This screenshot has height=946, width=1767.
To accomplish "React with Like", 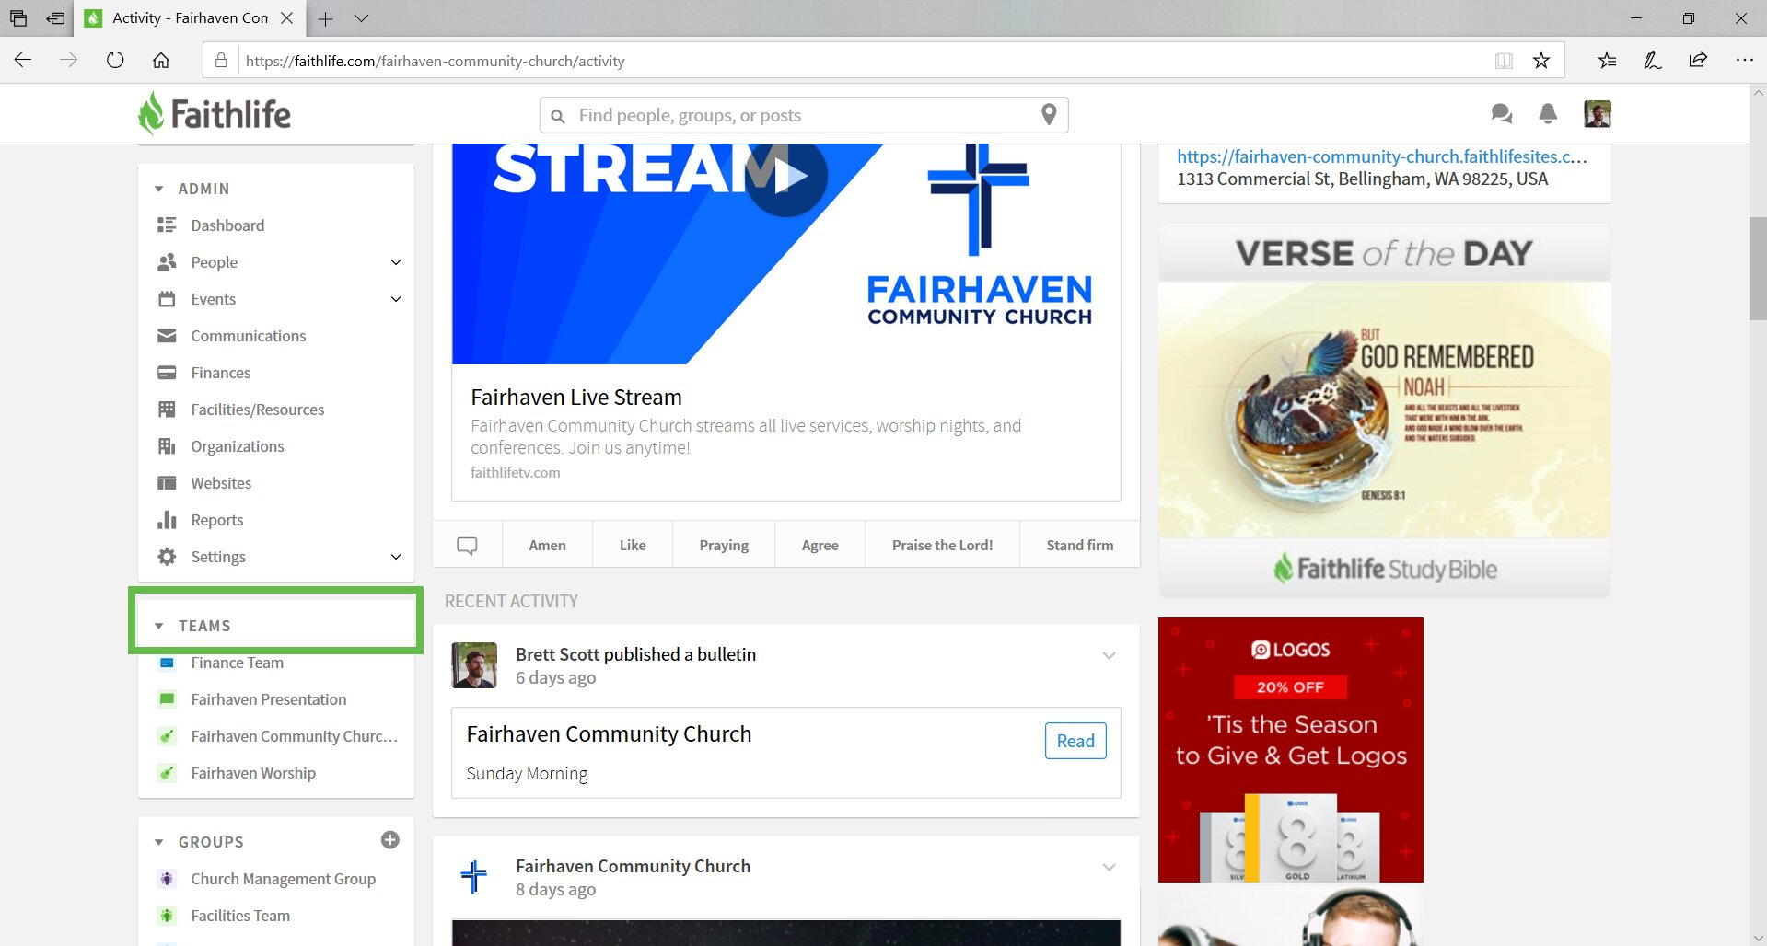I will click(633, 545).
